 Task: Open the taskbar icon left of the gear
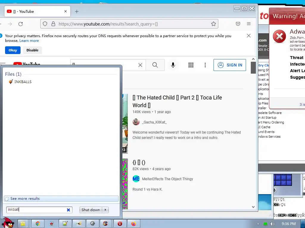[79, 224]
